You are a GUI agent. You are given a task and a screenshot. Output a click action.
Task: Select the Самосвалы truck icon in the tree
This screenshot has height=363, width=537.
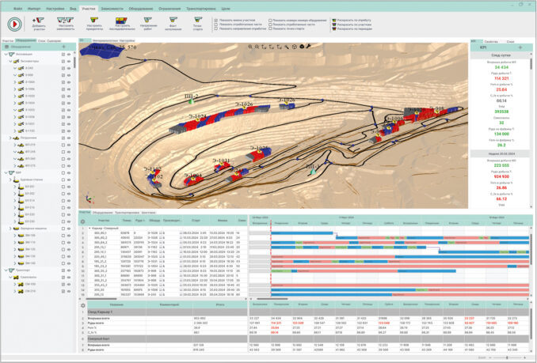[x=16, y=278]
